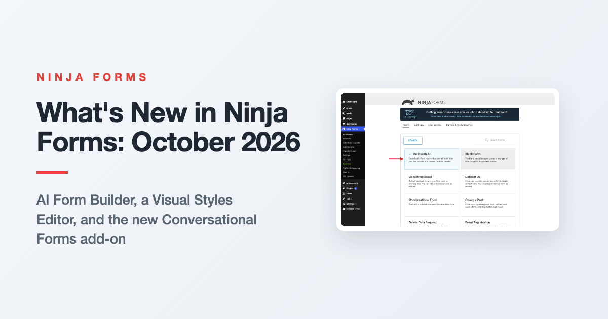Open the PayPal Onboarding submenu link

click(351, 168)
